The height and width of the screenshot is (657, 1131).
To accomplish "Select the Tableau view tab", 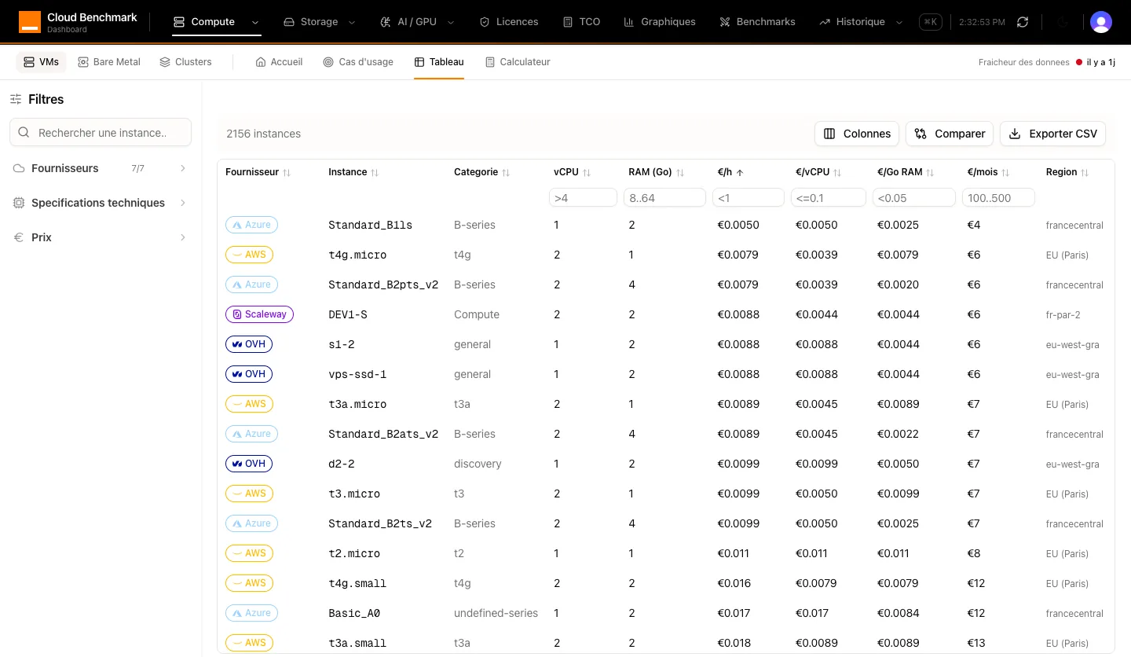I will click(x=439, y=62).
